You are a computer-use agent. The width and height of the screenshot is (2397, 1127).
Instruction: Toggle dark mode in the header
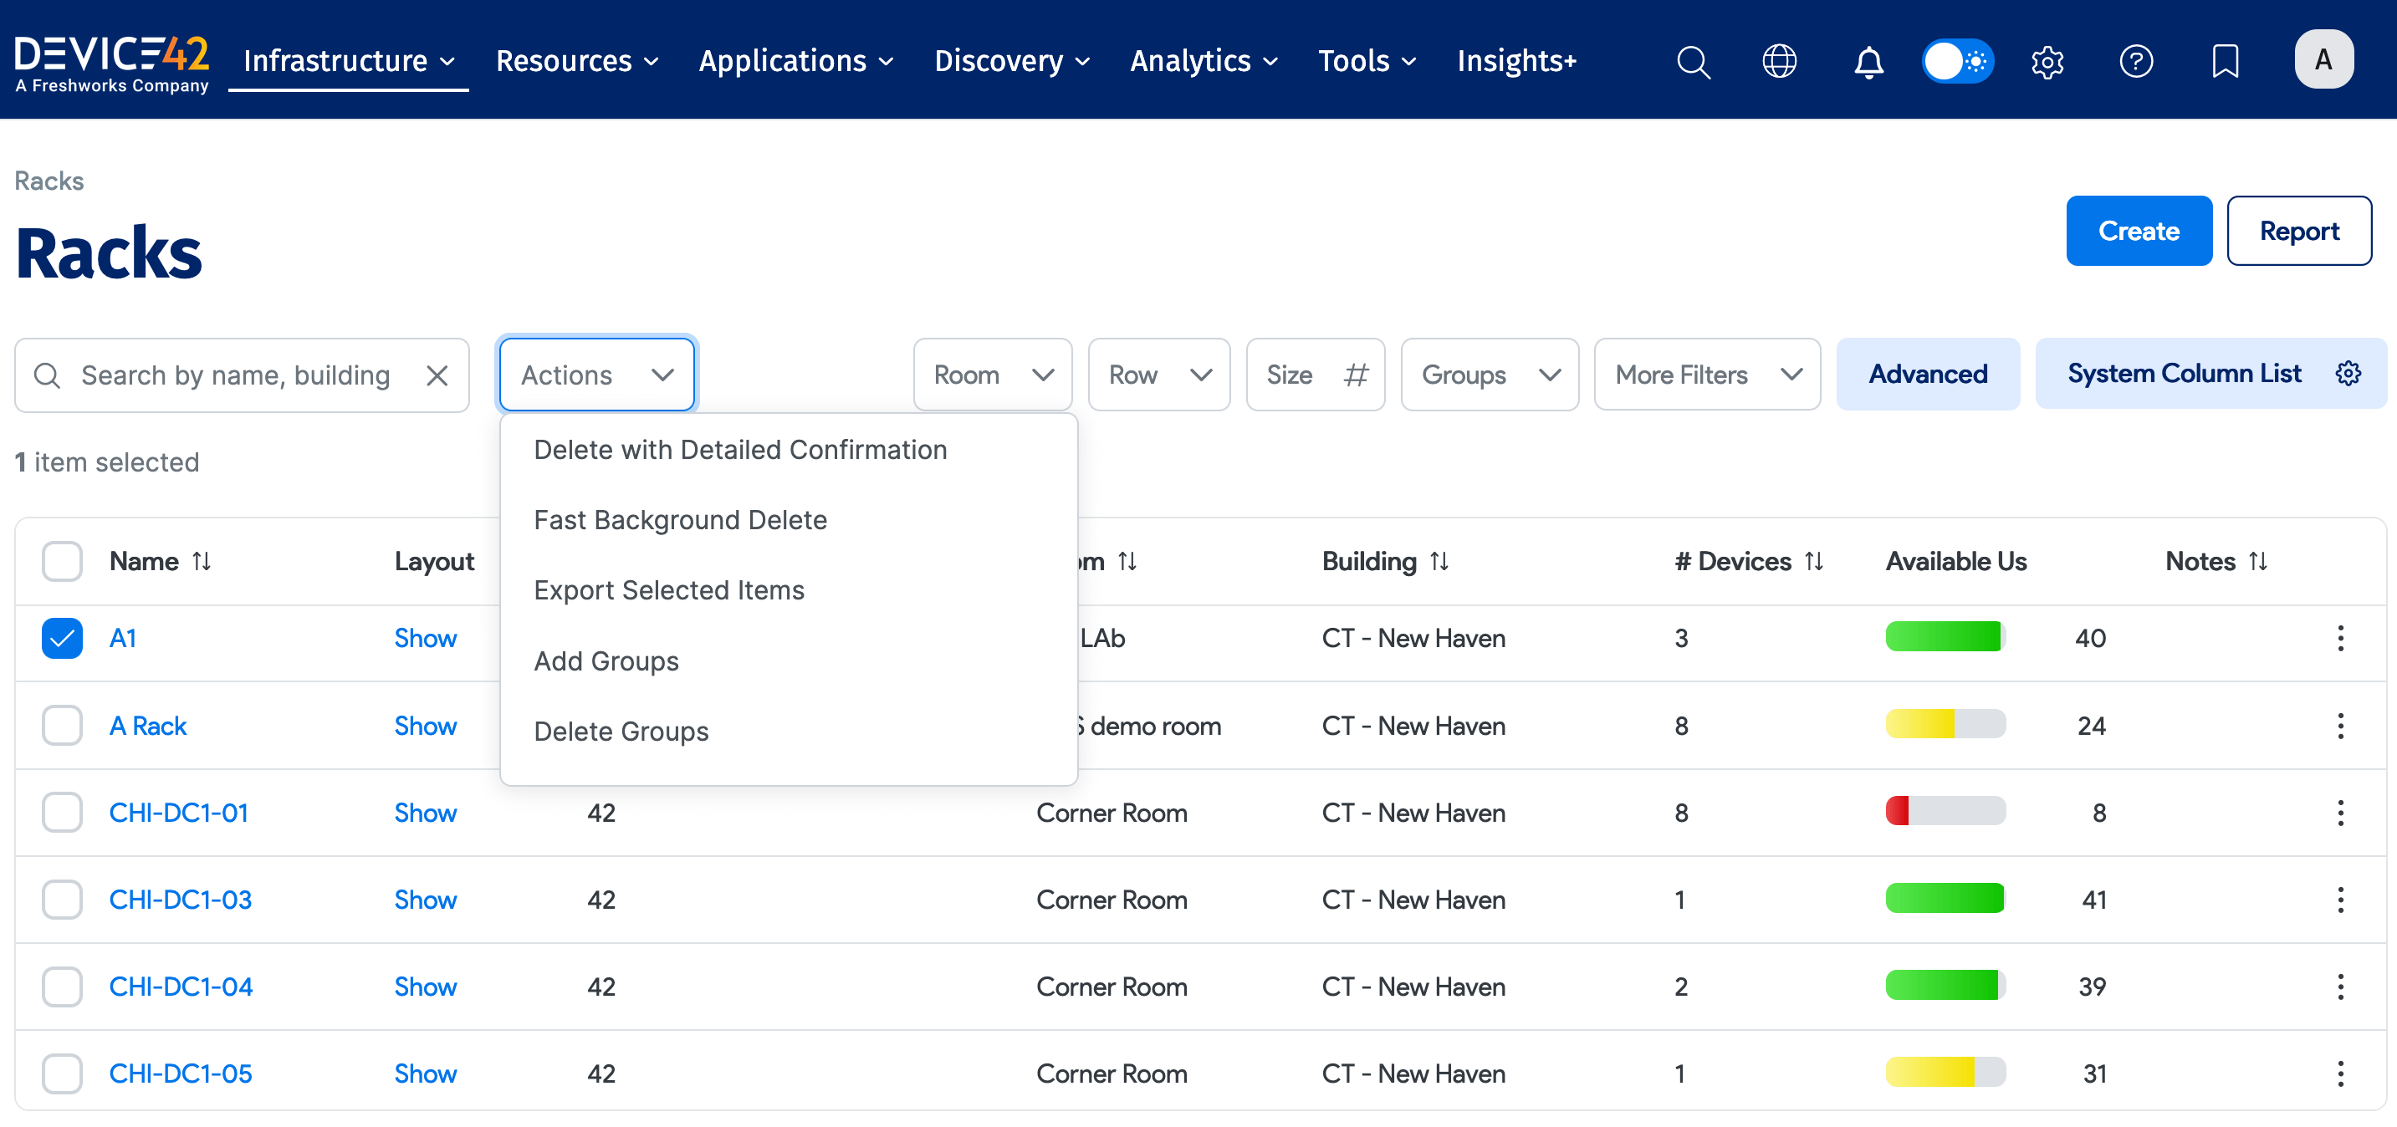point(1958,60)
